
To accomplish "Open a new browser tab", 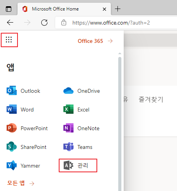I will pos(118,9).
